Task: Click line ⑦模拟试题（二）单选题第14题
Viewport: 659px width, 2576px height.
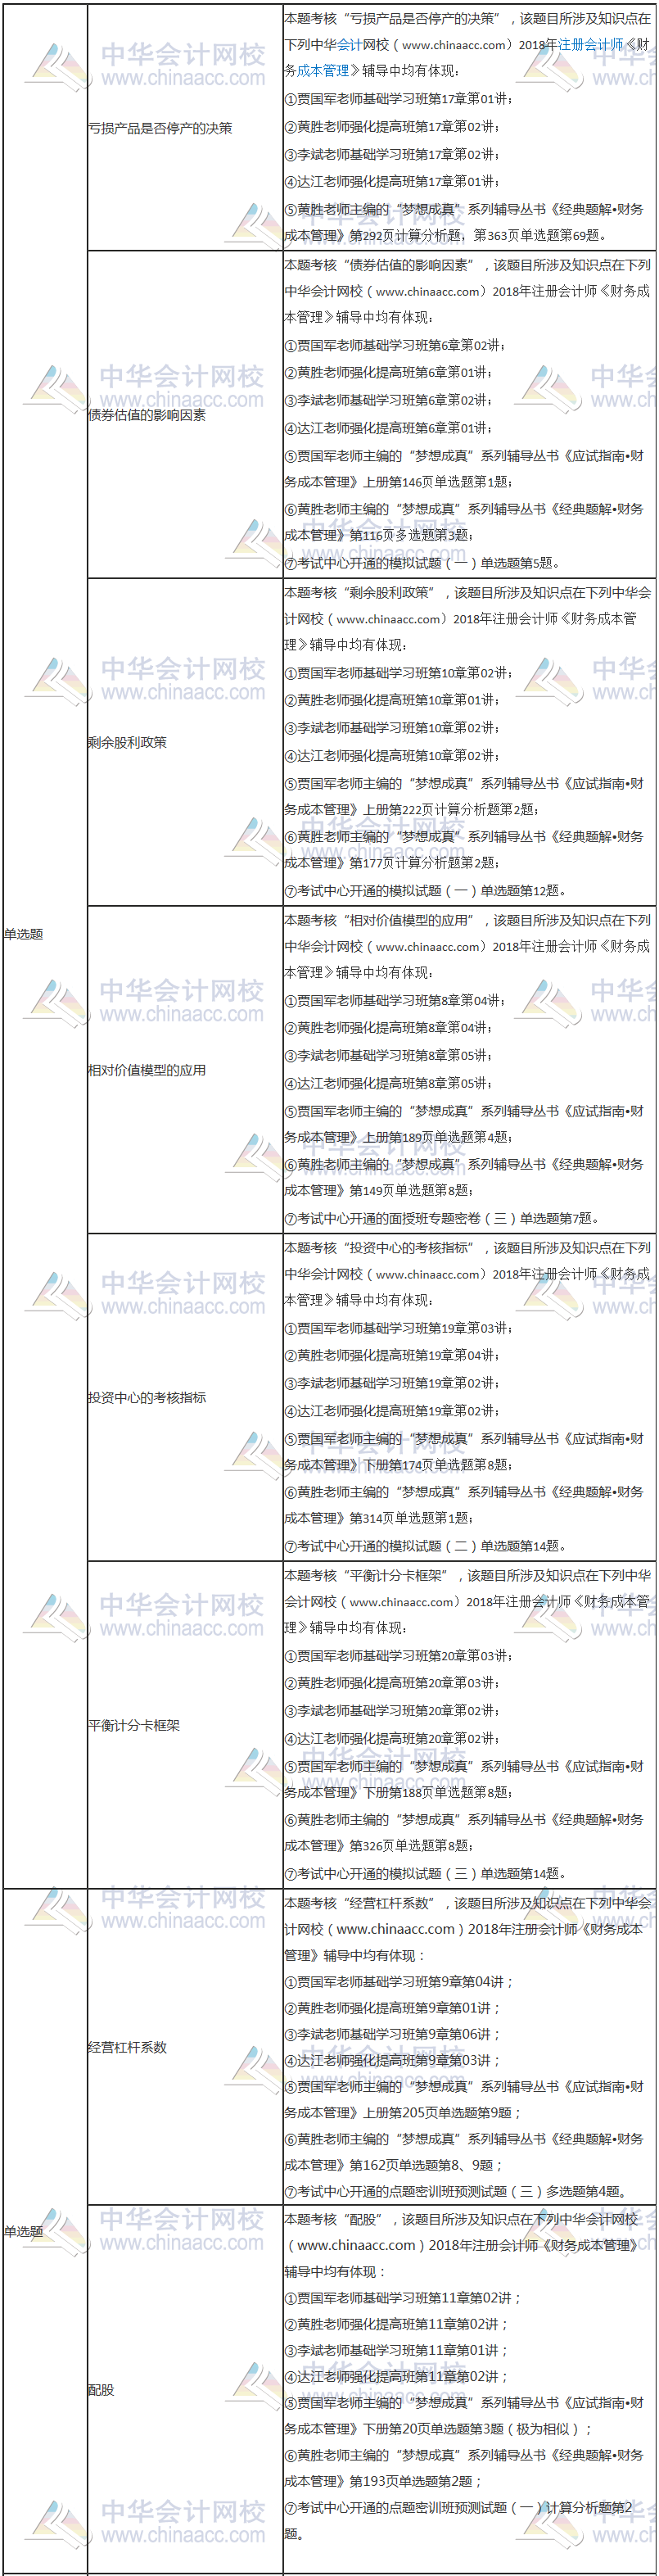Action: (x=426, y=1546)
